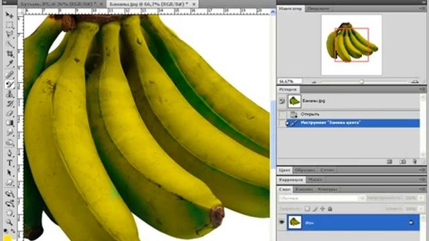The height and width of the screenshot is (241, 429).
Task: Select the Eraser tool
Action: click(x=10, y=113)
